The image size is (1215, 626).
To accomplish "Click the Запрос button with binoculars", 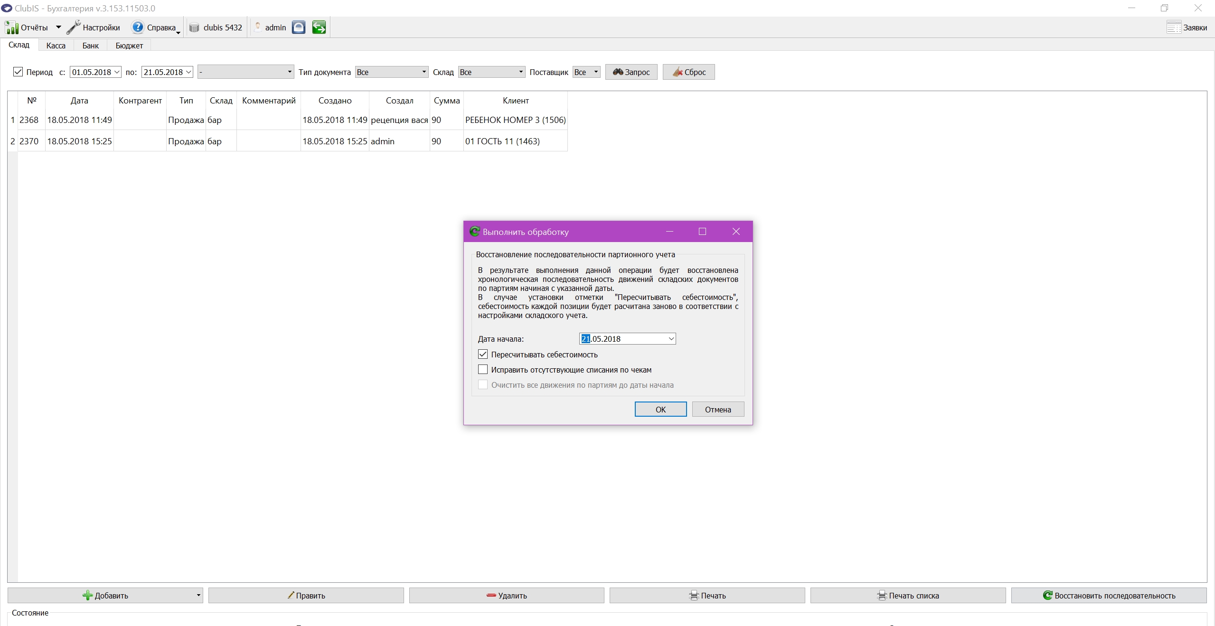I will tap(631, 72).
